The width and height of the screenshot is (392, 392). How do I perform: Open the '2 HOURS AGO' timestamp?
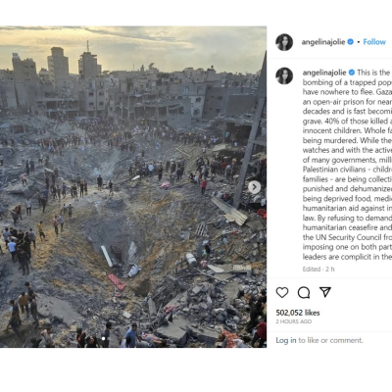[294, 321]
